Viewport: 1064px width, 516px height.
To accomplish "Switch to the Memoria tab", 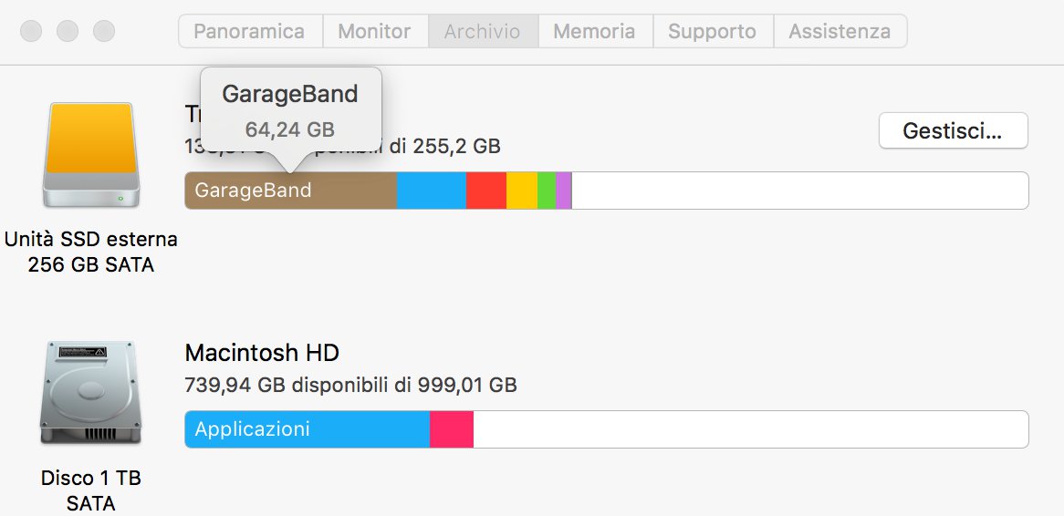I will pos(594,31).
